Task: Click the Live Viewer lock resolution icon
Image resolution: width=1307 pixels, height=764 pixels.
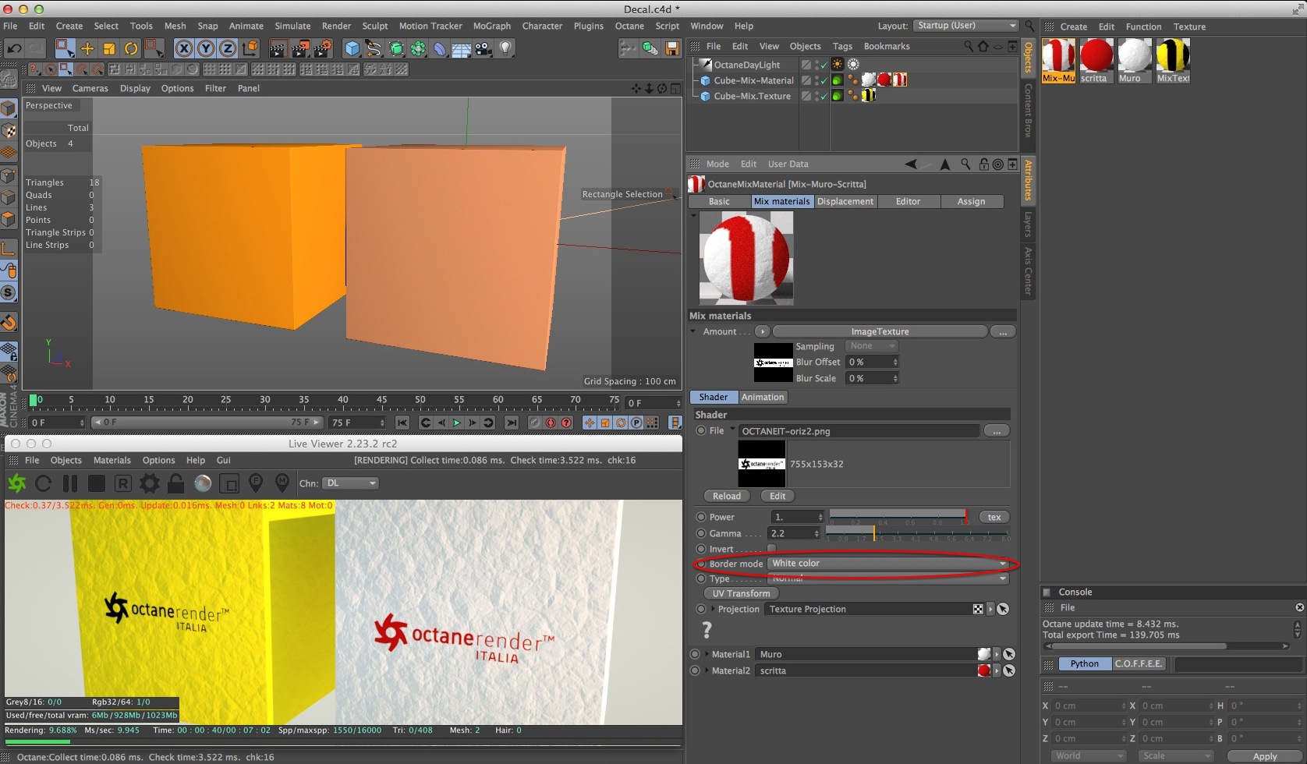Action: coord(176,483)
